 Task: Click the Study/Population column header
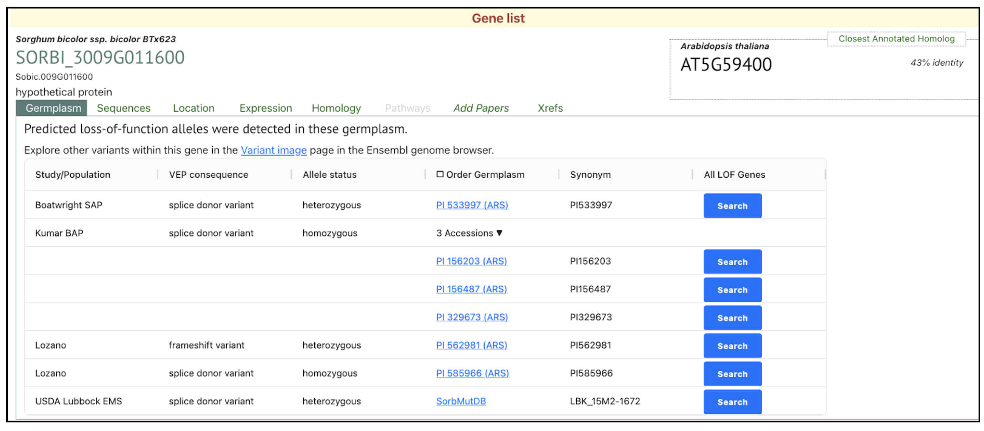[x=73, y=175]
